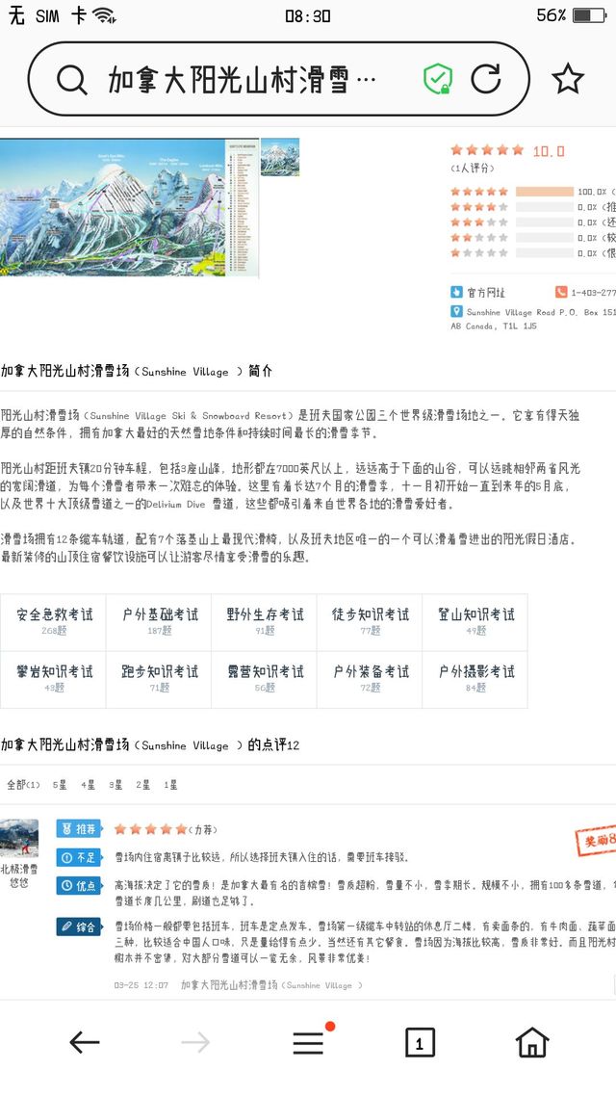Click the location pin address icon
Image resolution: width=616 pixels, height=1096 pixels.
[457, 312]
